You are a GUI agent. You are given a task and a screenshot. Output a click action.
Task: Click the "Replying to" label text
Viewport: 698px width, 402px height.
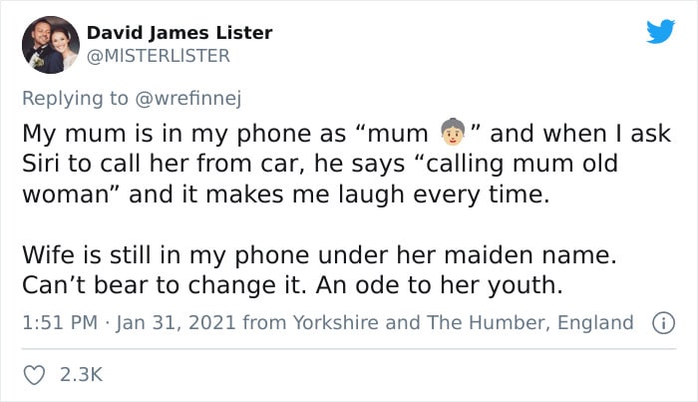click(x=75, y=98)
